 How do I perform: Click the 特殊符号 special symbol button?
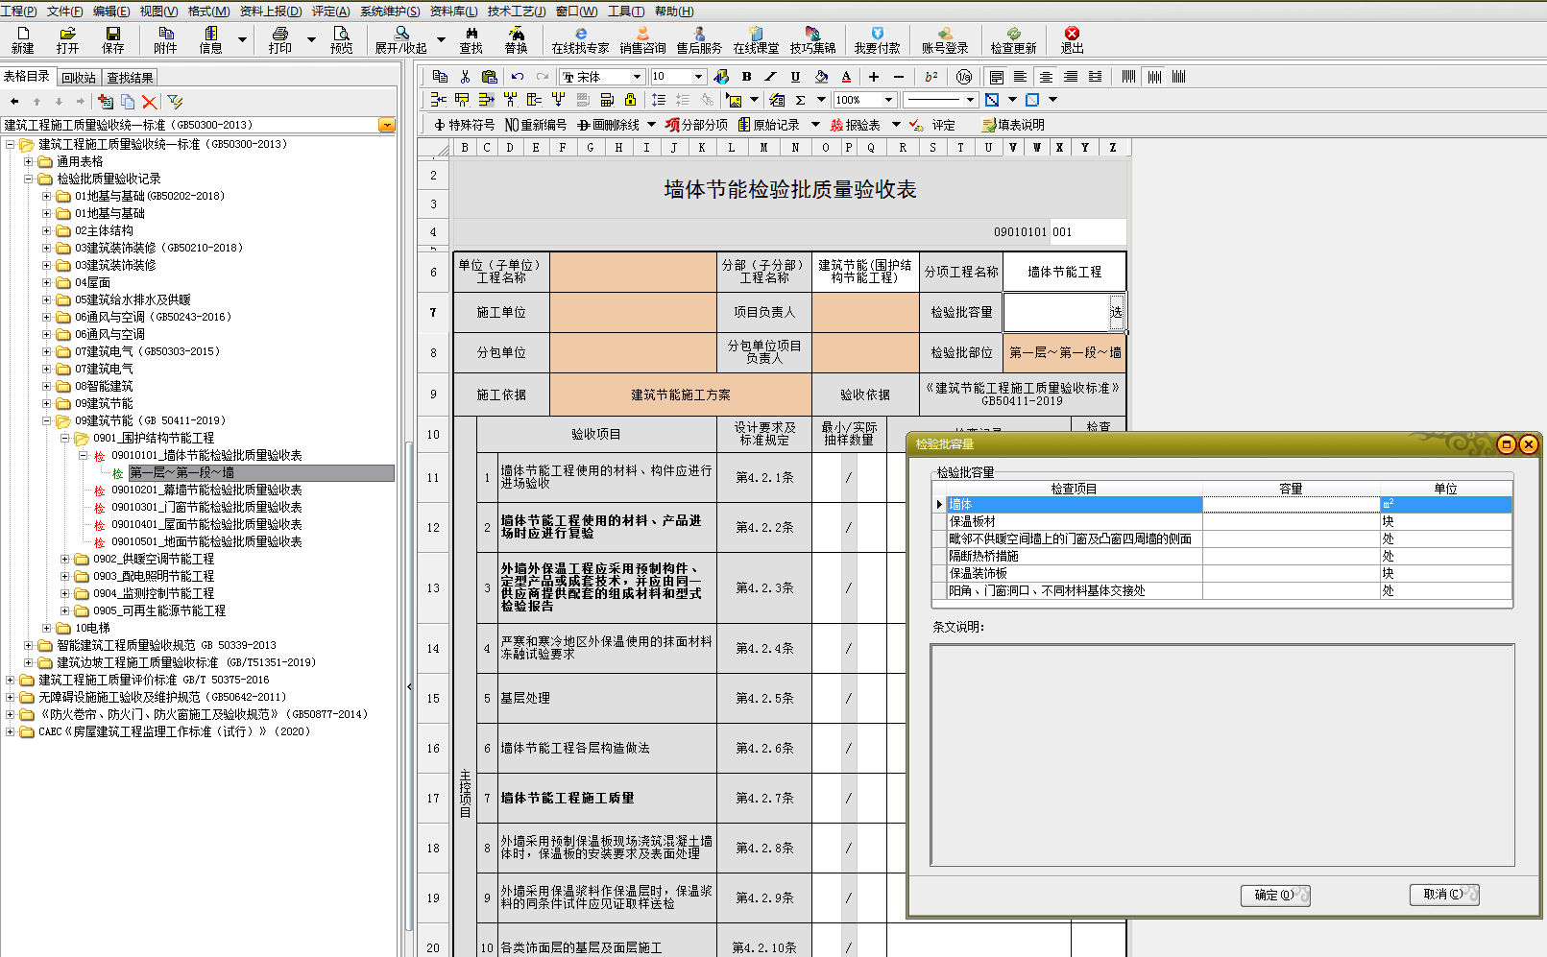[x=464, y=125]
